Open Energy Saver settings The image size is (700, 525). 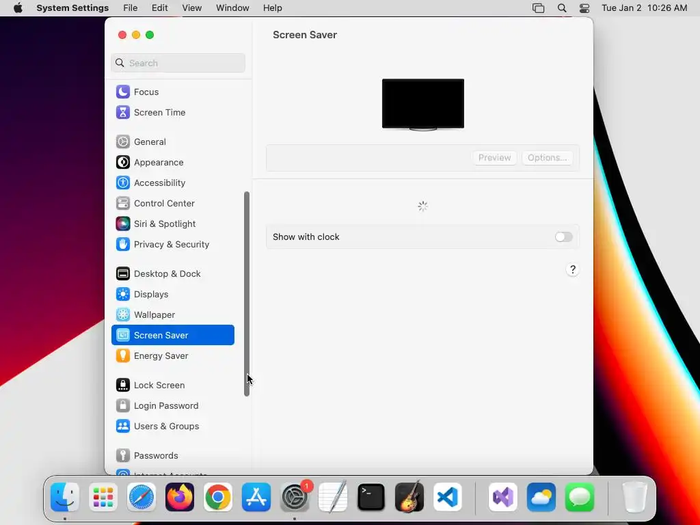point(173,355)
